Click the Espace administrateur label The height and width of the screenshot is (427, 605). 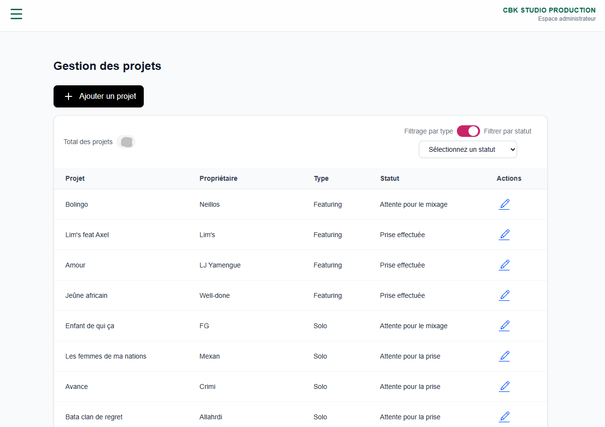click(567, 19)
